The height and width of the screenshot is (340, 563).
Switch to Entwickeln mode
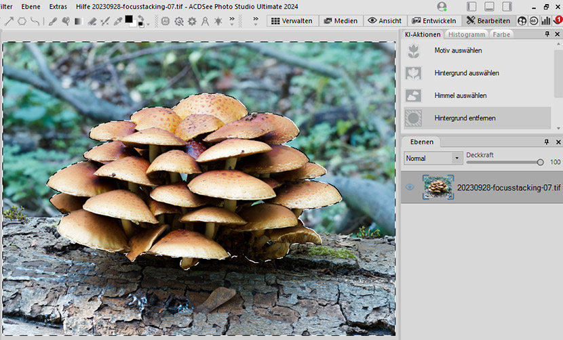pyautogui.click(x=434, y=21)
